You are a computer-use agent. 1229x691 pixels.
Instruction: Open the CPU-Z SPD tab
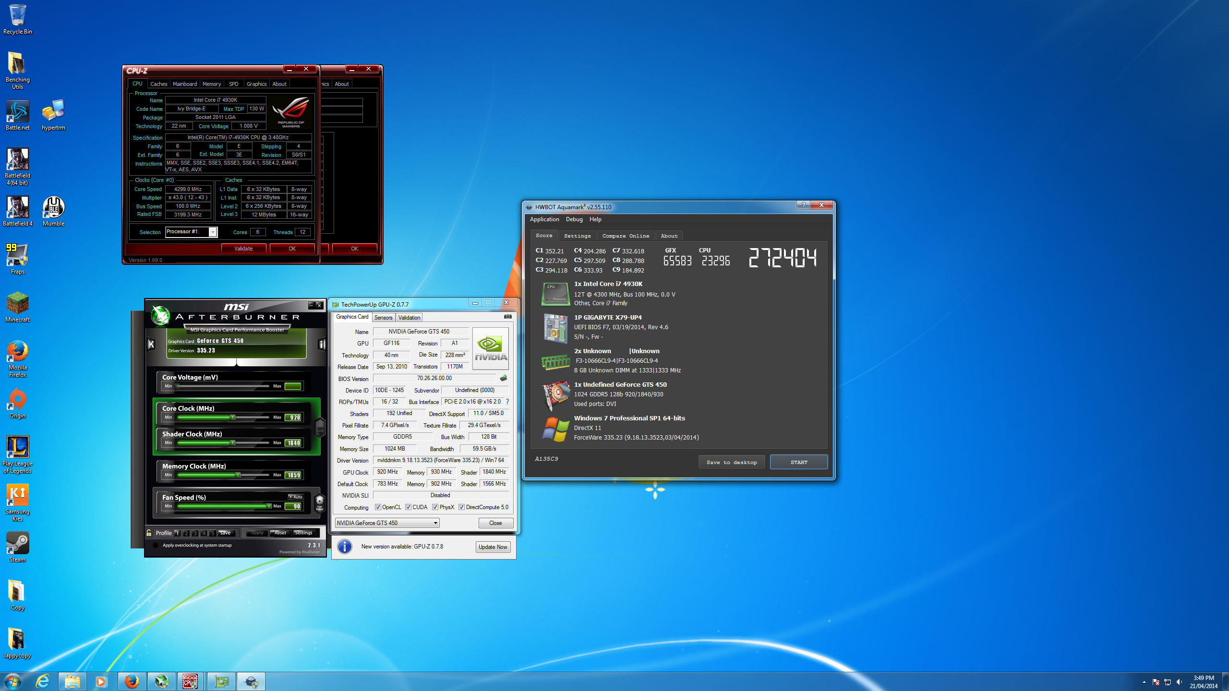tap(234, 84)
